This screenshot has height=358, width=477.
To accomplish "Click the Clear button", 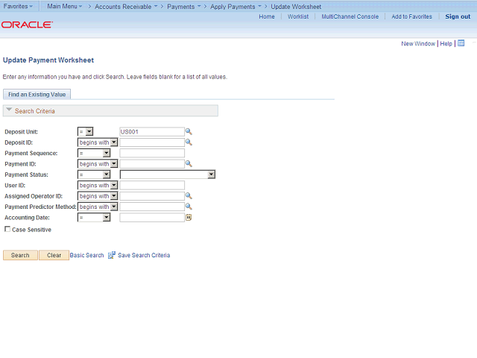I will click(x=54, y=255).
